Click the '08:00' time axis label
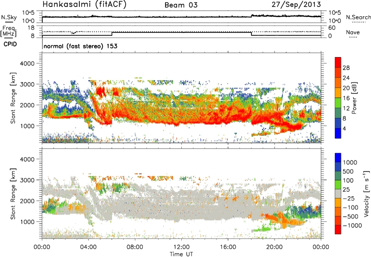 click(135, 247)
